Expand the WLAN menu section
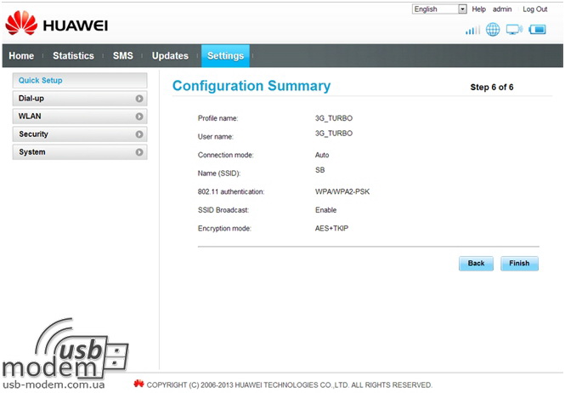This screenshot has height=393, width=565. coord(80,117)
